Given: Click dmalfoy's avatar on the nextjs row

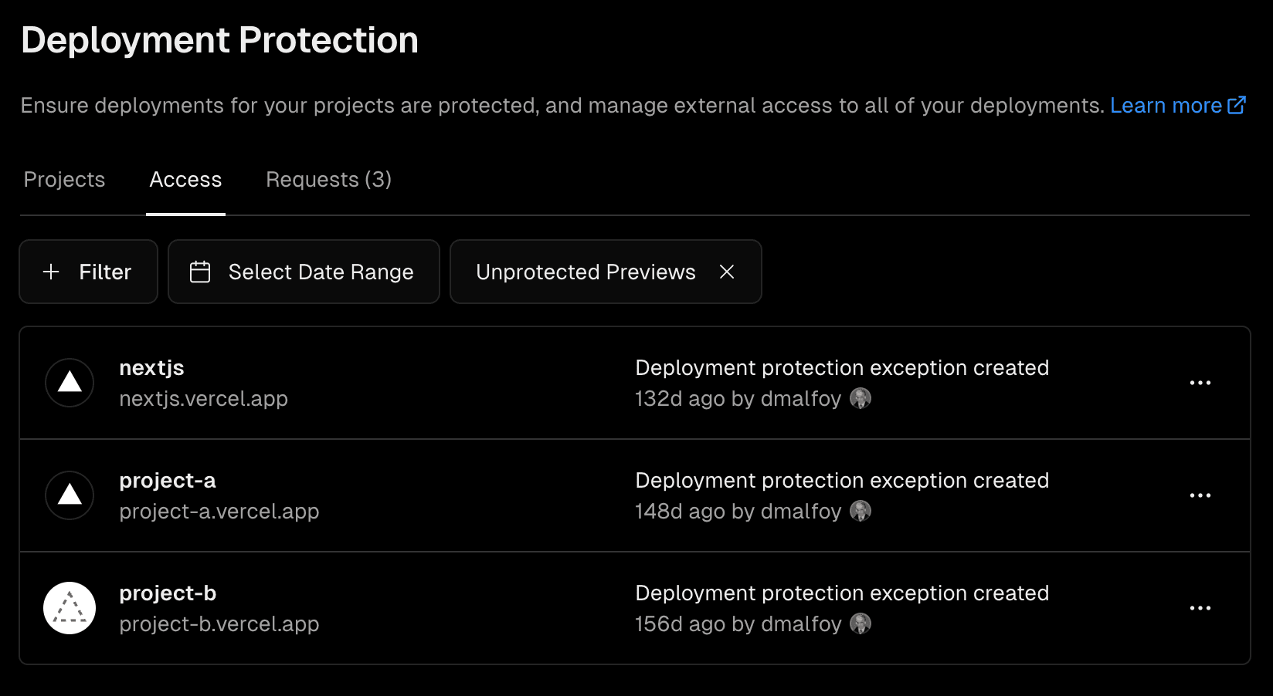Looking at the screenshot, I should coord(861,399).
